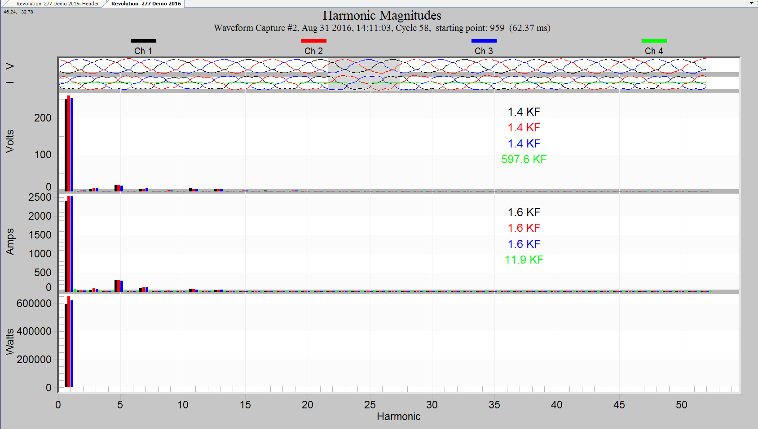Toggle Ch 2 channel via its label
Screen dimensions: 758x429
pos(313,51)
